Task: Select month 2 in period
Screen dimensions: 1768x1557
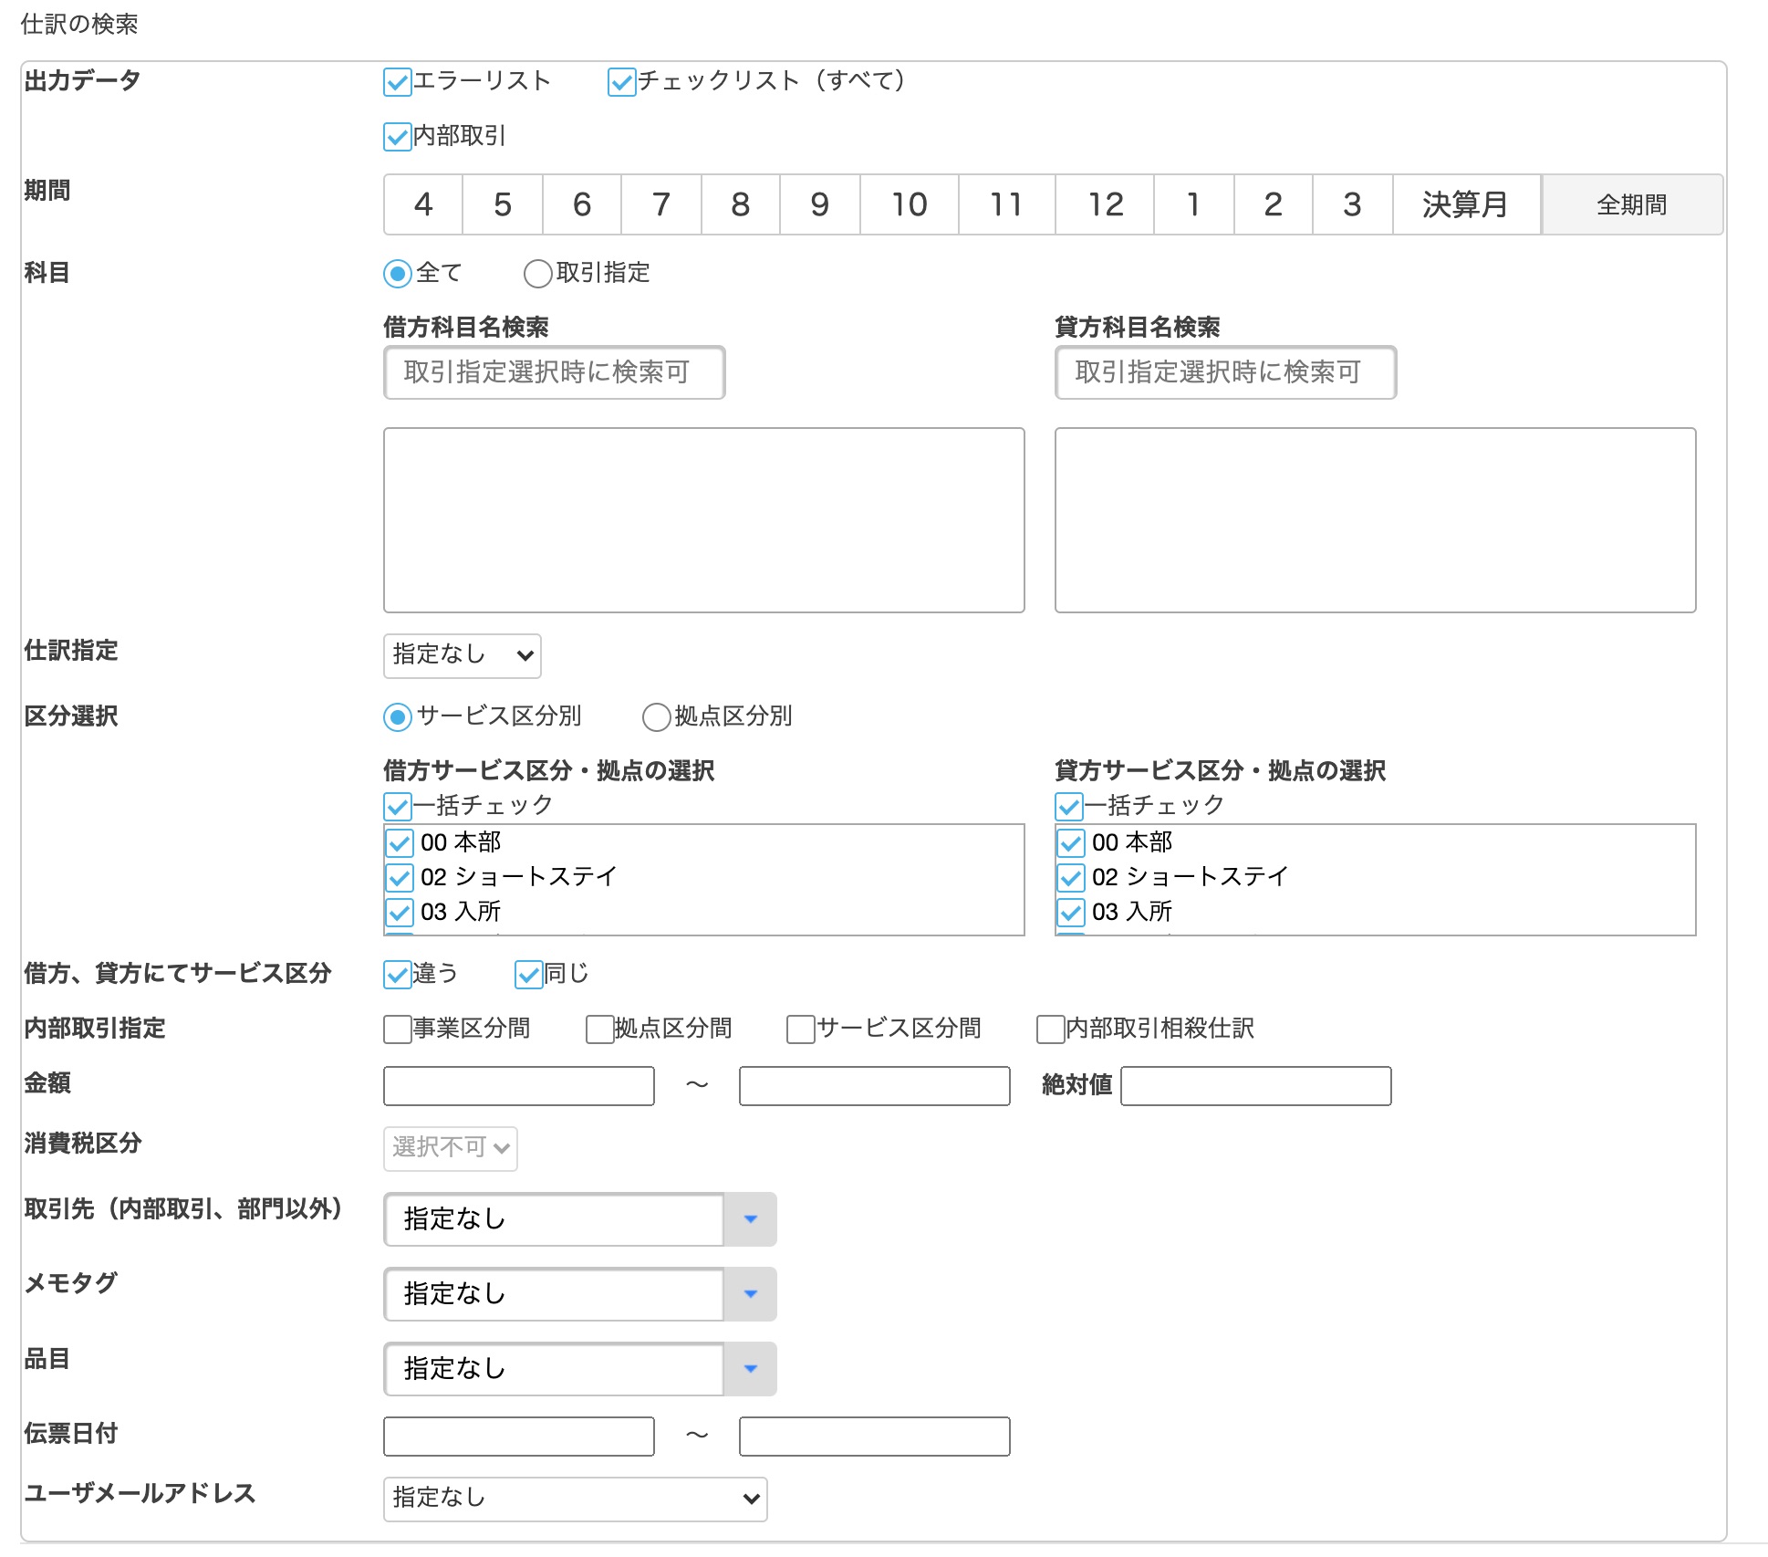Action: point(1274,204)
